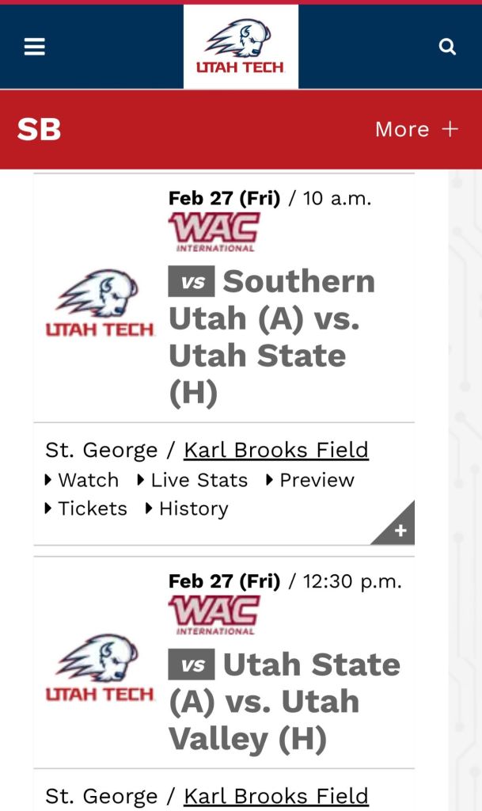Click the Southern Utah vs. Utah State heading
Screen dimensions: 482x811
click(271, 337)
